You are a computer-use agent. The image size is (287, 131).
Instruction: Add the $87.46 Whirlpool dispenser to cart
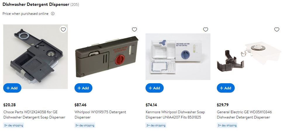click(84, 88)
